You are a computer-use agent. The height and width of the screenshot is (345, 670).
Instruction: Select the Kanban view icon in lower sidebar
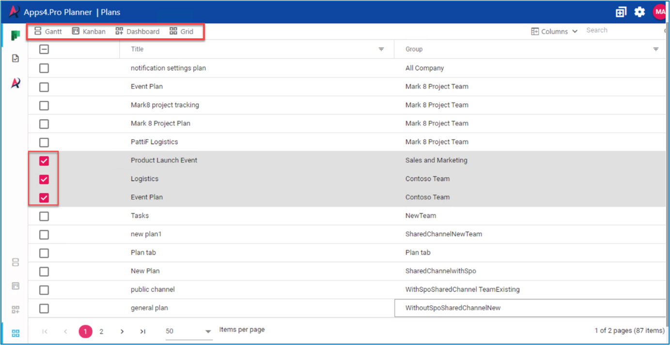15,286
